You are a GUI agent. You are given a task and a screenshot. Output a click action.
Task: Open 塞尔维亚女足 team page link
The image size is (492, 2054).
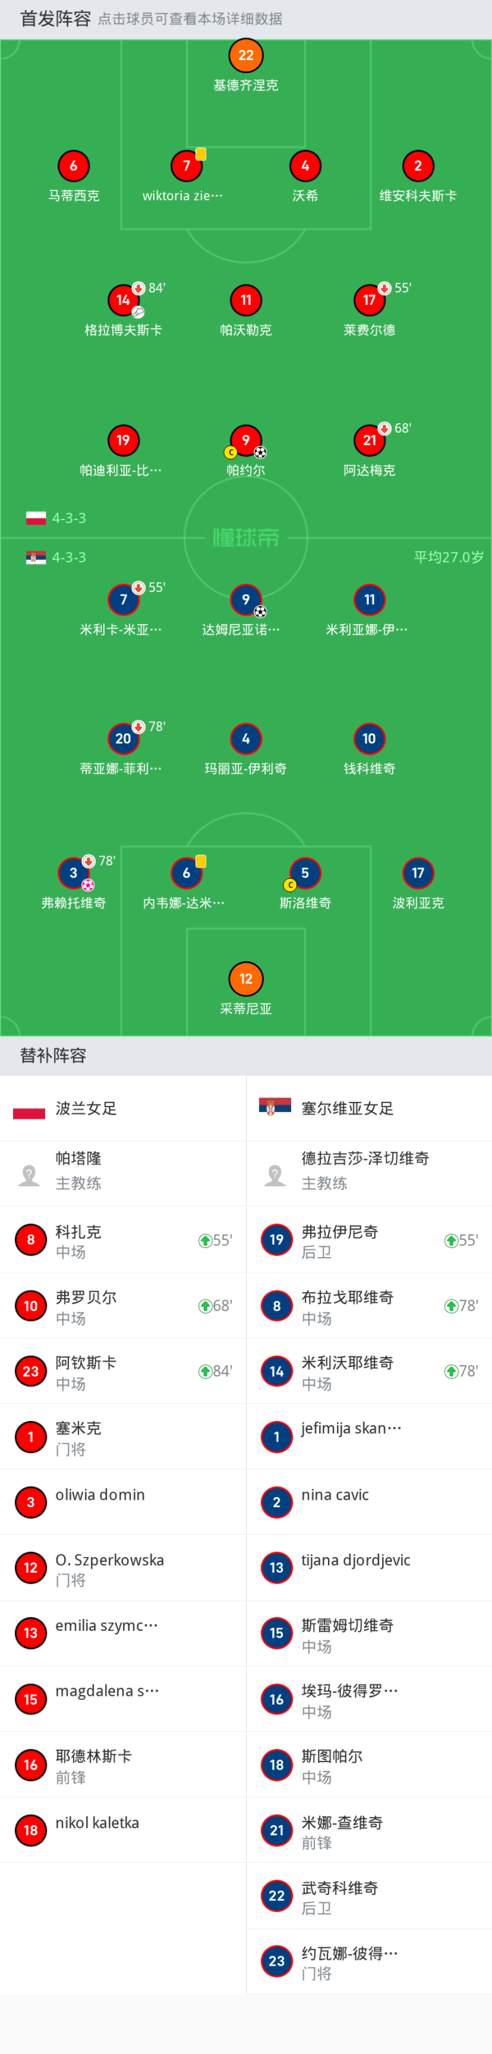tap(347, 1108)
